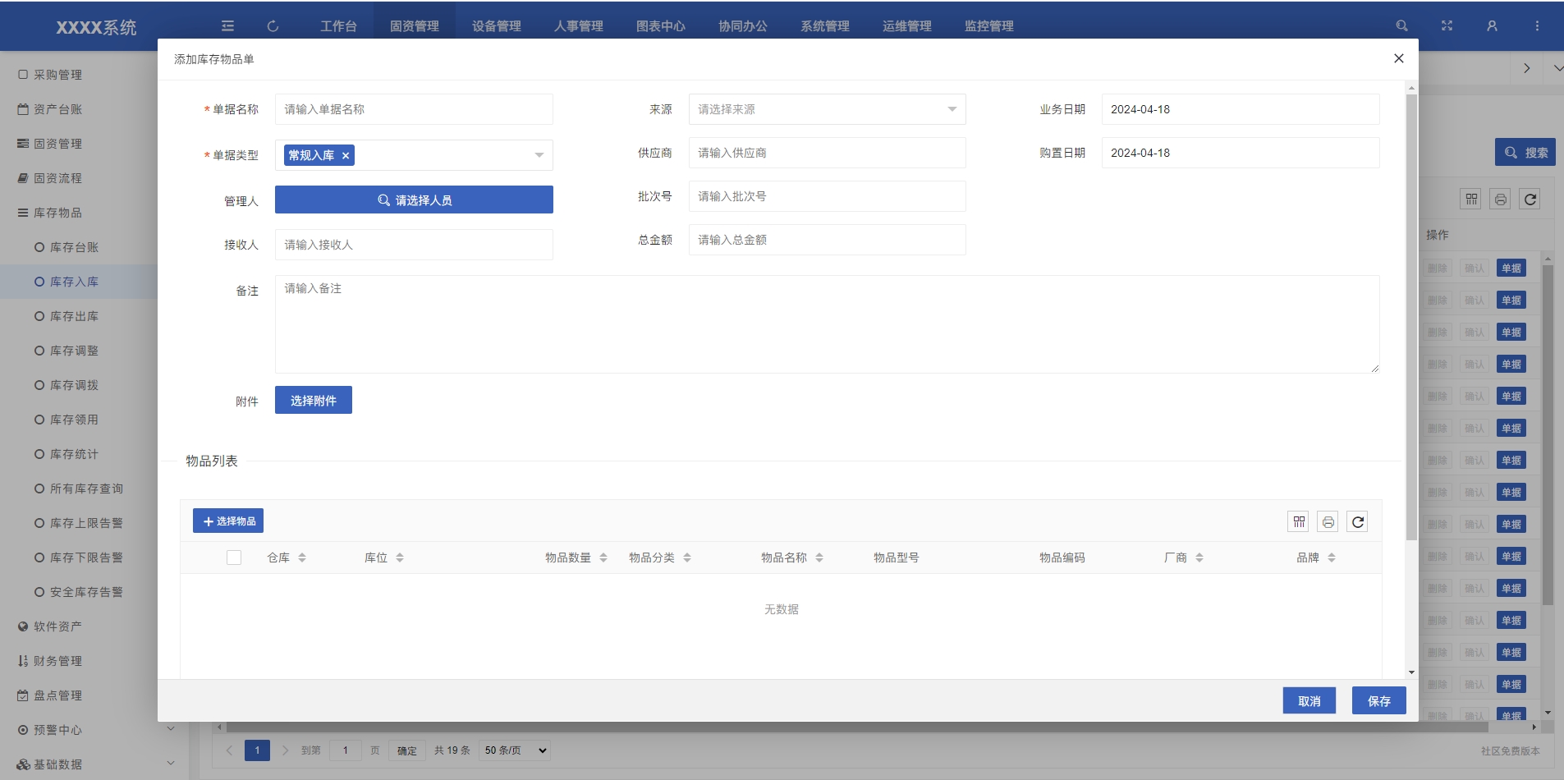Switch to 工作台 top menu

click(x=338, y=26)
